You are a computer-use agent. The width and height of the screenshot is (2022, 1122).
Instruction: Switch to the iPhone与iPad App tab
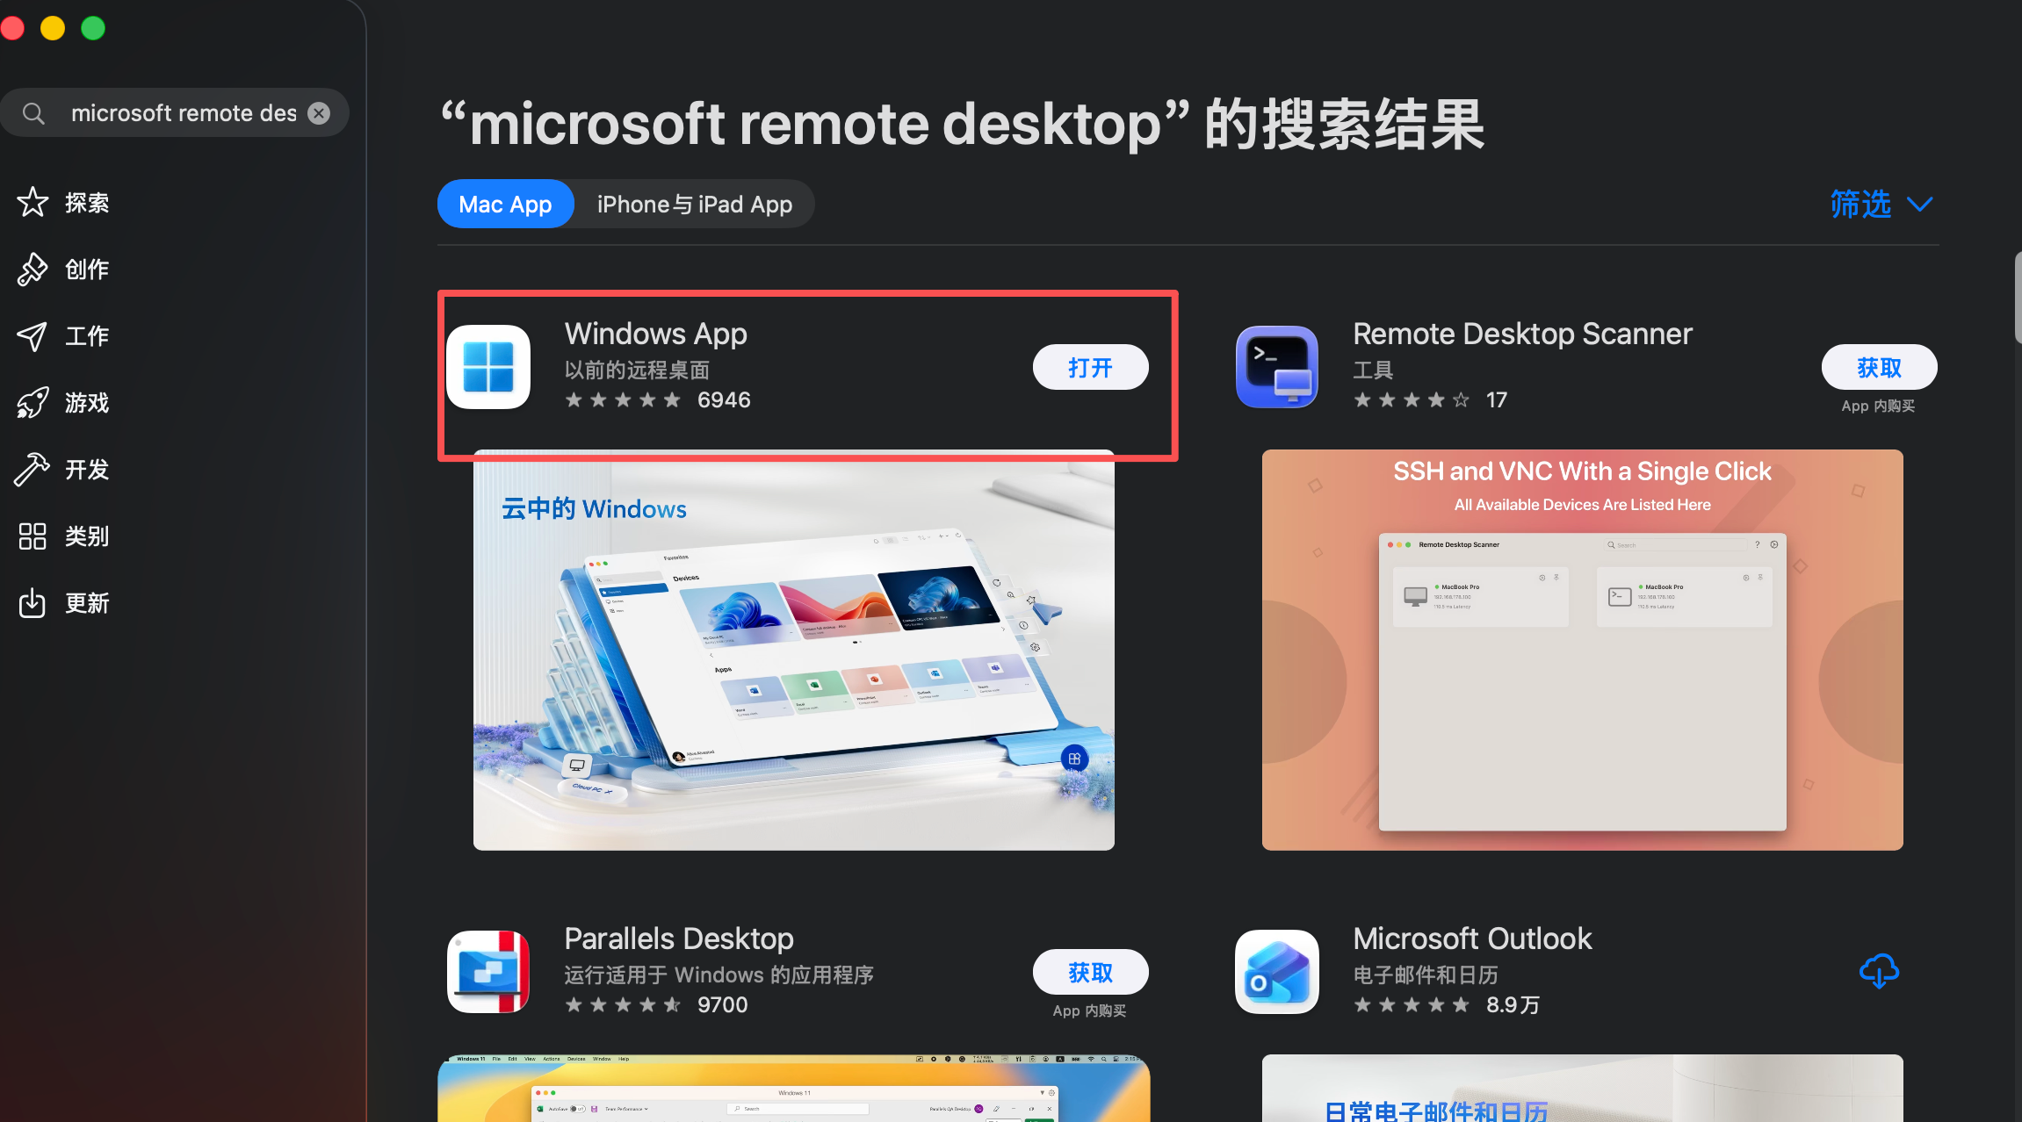pyautogui.click(x=695, y=204)
